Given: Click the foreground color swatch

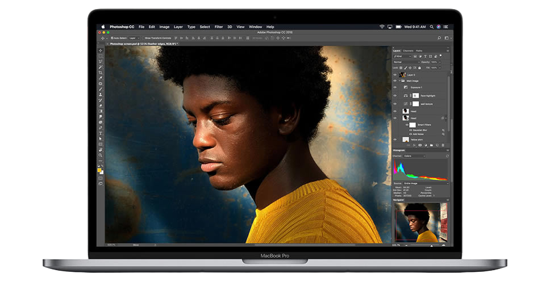Looking at the screenshot, I should click(x=99, y=169).
